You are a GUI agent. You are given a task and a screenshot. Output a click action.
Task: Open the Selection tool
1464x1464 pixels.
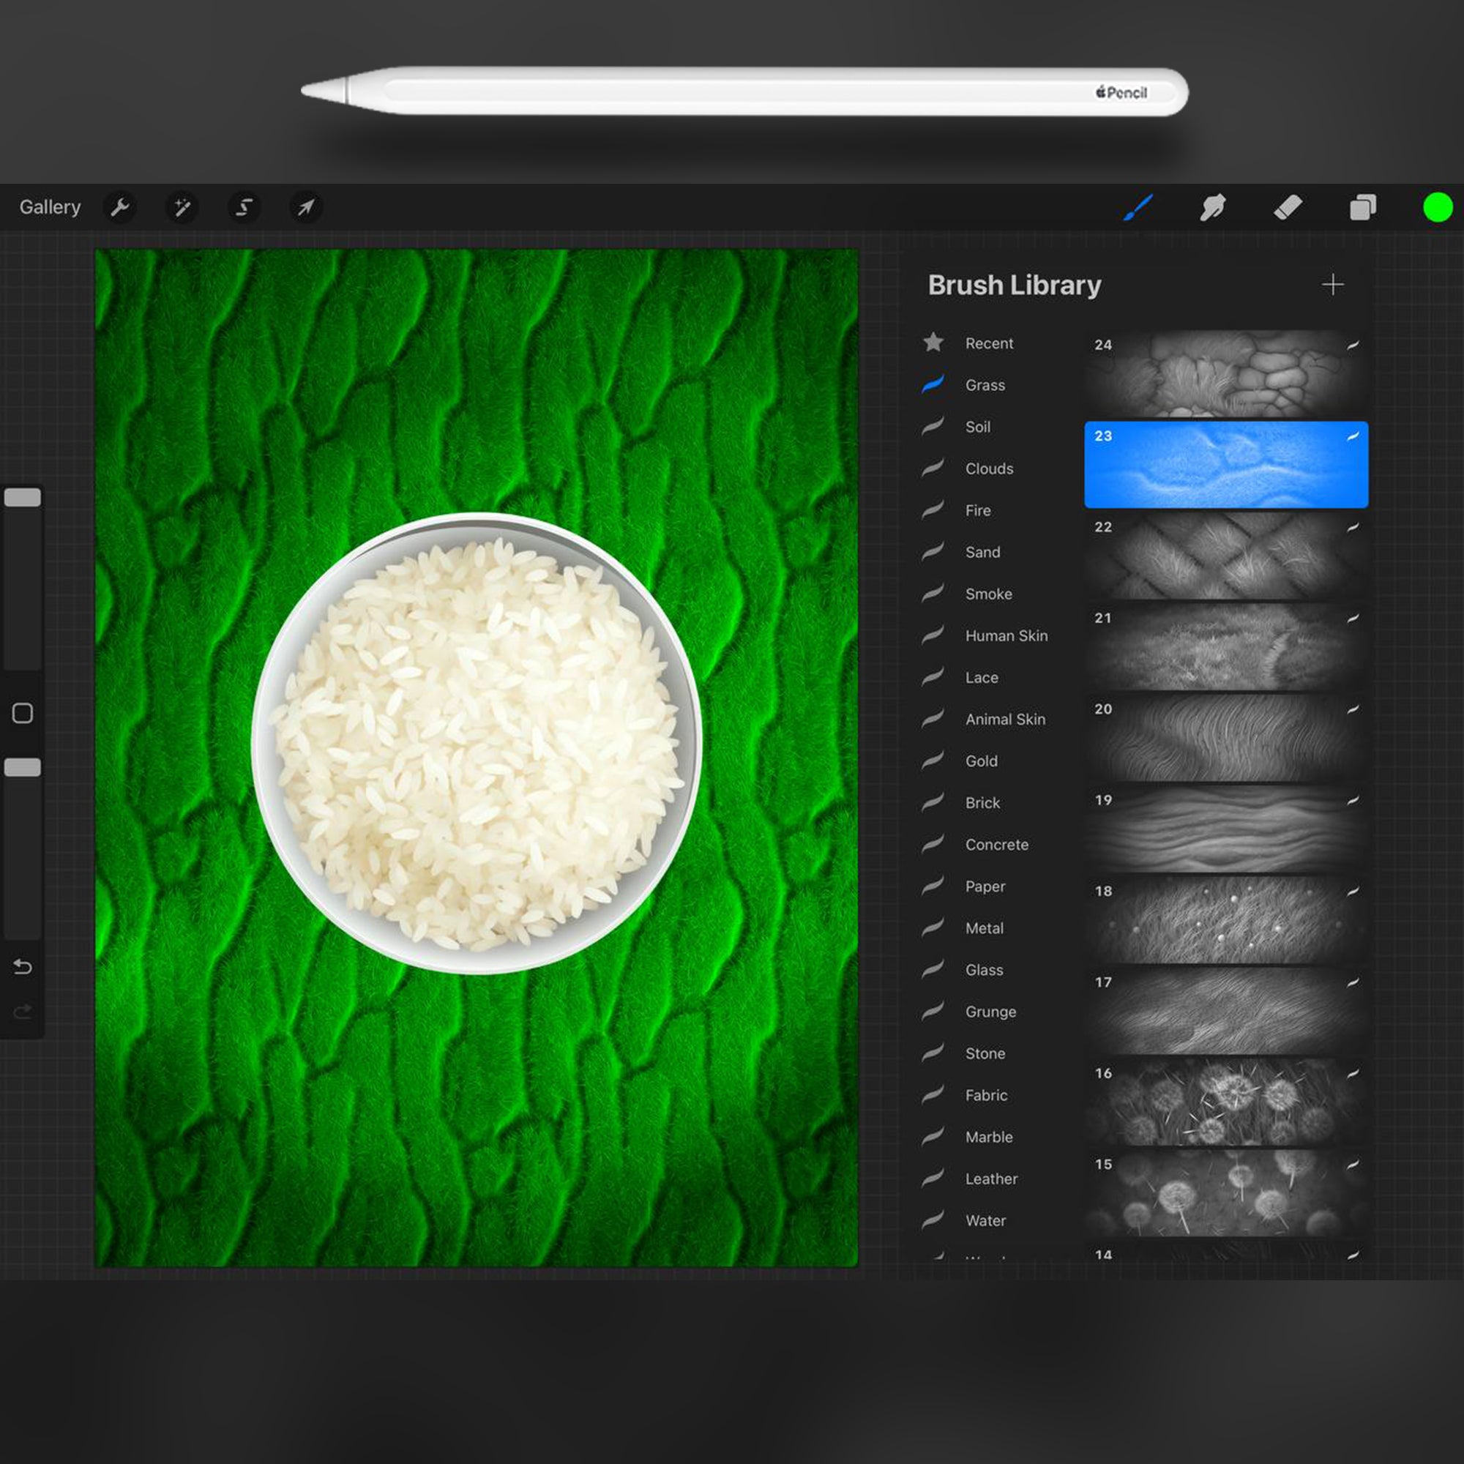click(x=243, y=208)
